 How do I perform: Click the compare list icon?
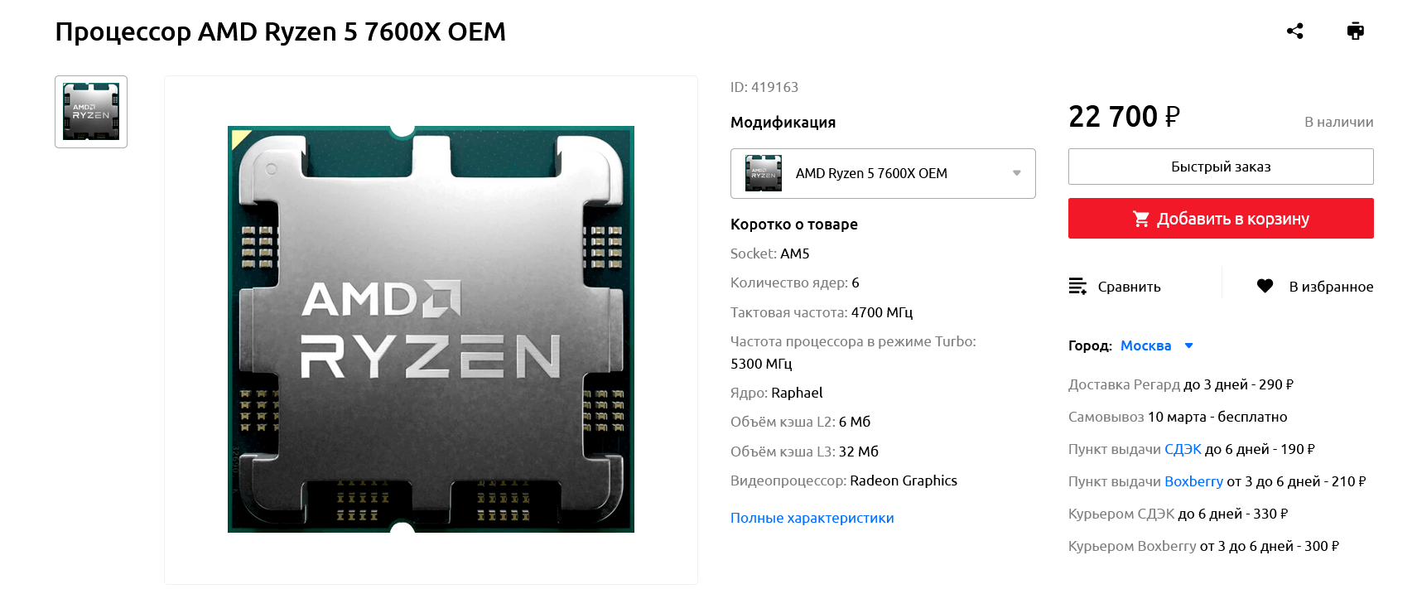click(1077, 287)
